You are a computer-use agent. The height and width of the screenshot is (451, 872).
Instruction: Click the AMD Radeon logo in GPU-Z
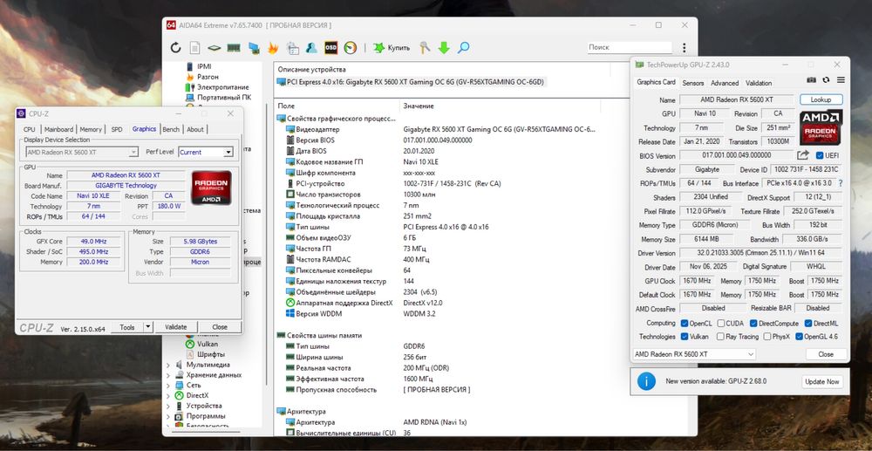[x=821, y=127]
